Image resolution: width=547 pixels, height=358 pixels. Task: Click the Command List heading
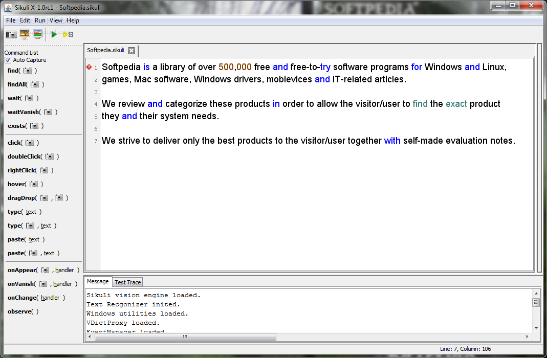(21, 53)
